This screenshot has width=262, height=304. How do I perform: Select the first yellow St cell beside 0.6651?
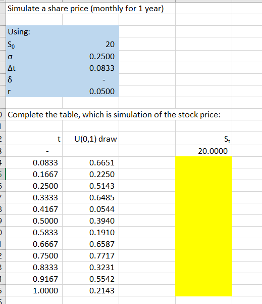204,162
